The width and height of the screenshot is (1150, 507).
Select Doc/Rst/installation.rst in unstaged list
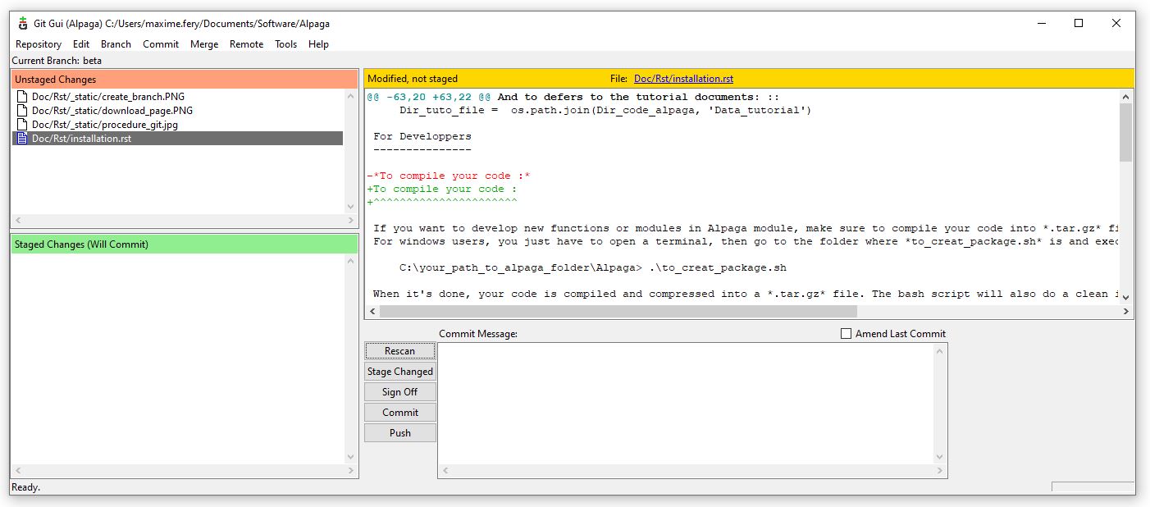(x=177, y=139)
